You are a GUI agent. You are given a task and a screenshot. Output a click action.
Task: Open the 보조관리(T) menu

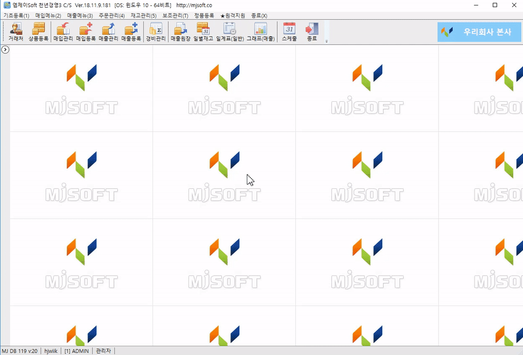[x=175, y=16]
